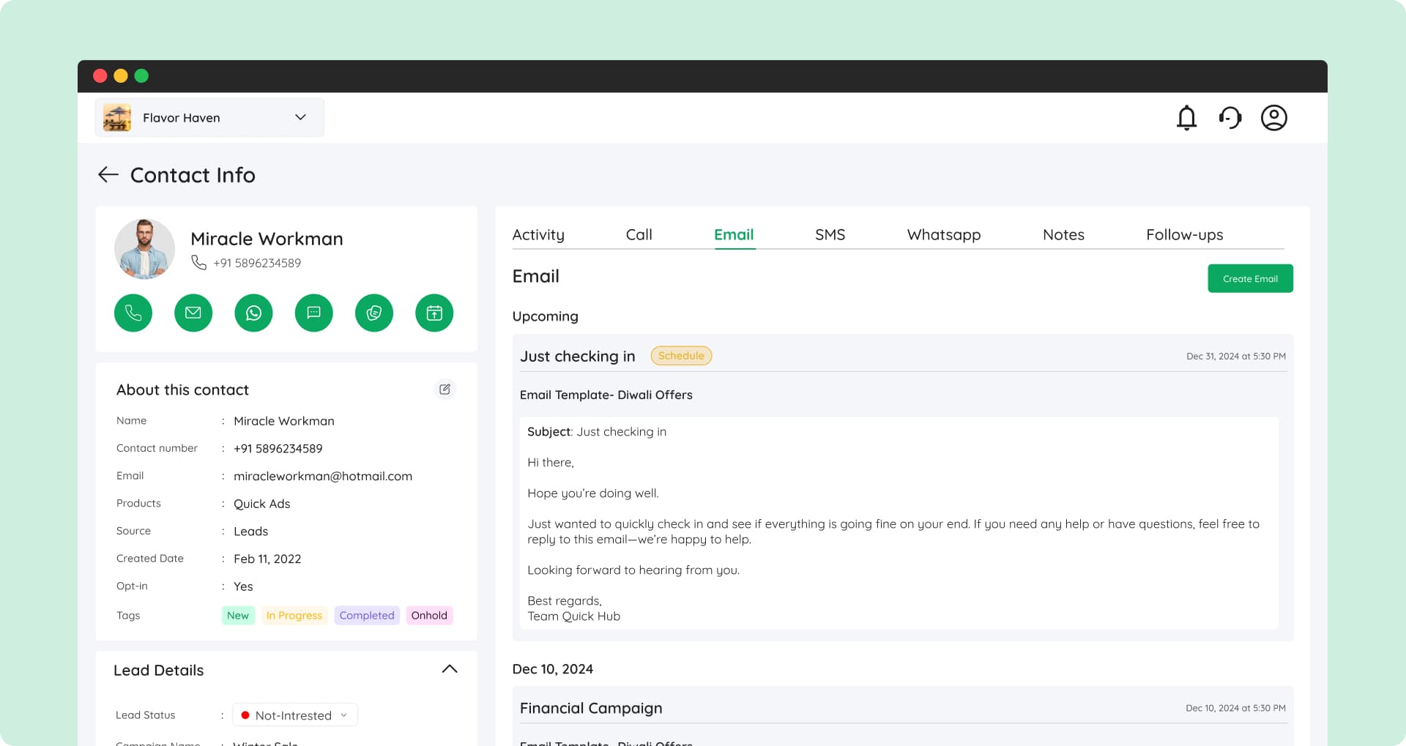Go back using the arrow beside Contact Info
Screen dimensions: 1406x746
(x=107, y=174)
